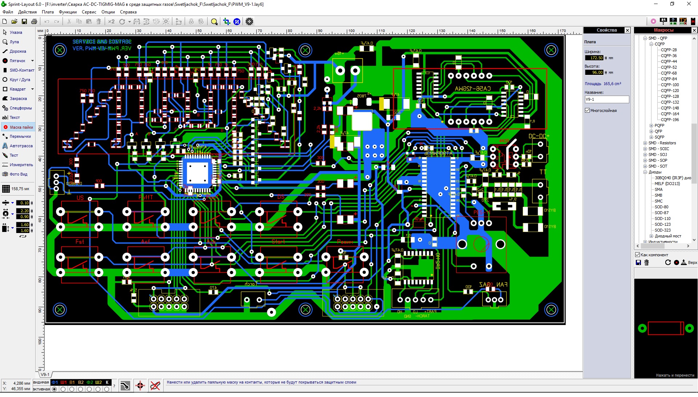Uncheck the Как компонент checkbox
The image size is (698, 397).
coord(638,255)
